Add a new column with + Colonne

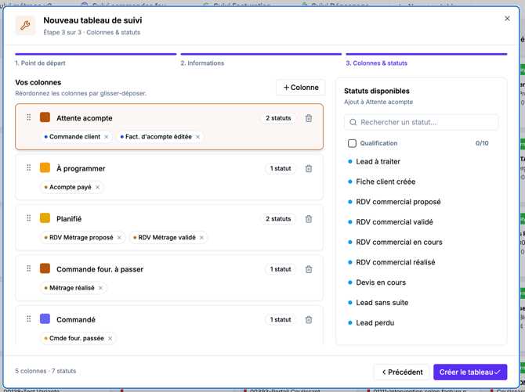pos(301,88)
